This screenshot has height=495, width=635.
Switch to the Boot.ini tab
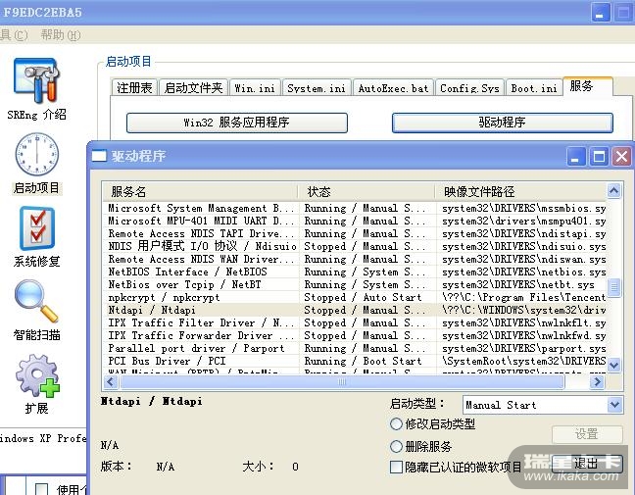pyautogui.click(x=534, y=87)
